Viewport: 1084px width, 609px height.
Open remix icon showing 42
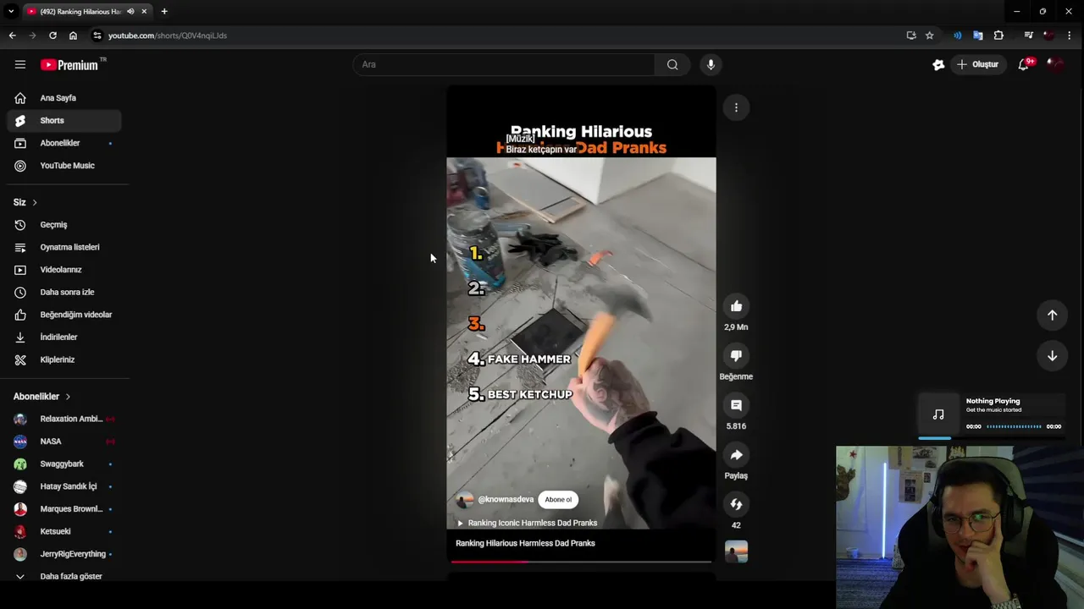point(736,504)
